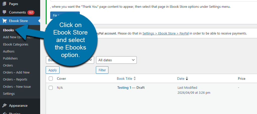The width and height of the screenshot is (257, 114).
Task: Open the Comments 187 badge
Action: point(31,12)
